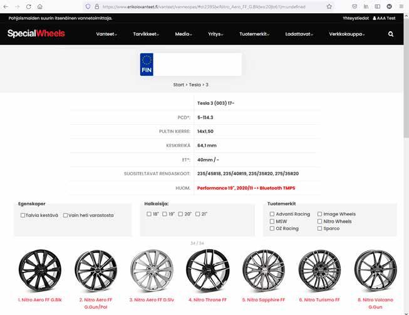Expand the Ladattavat menu
409x315 pixels.
click(x=299, y=34)
